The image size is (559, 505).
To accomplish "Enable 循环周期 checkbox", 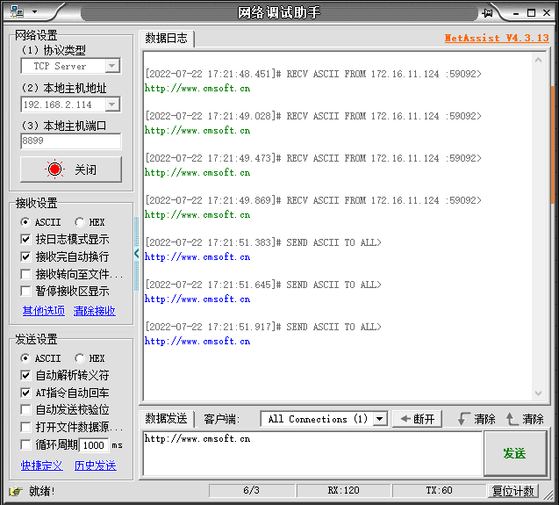I will coord(25,444).
